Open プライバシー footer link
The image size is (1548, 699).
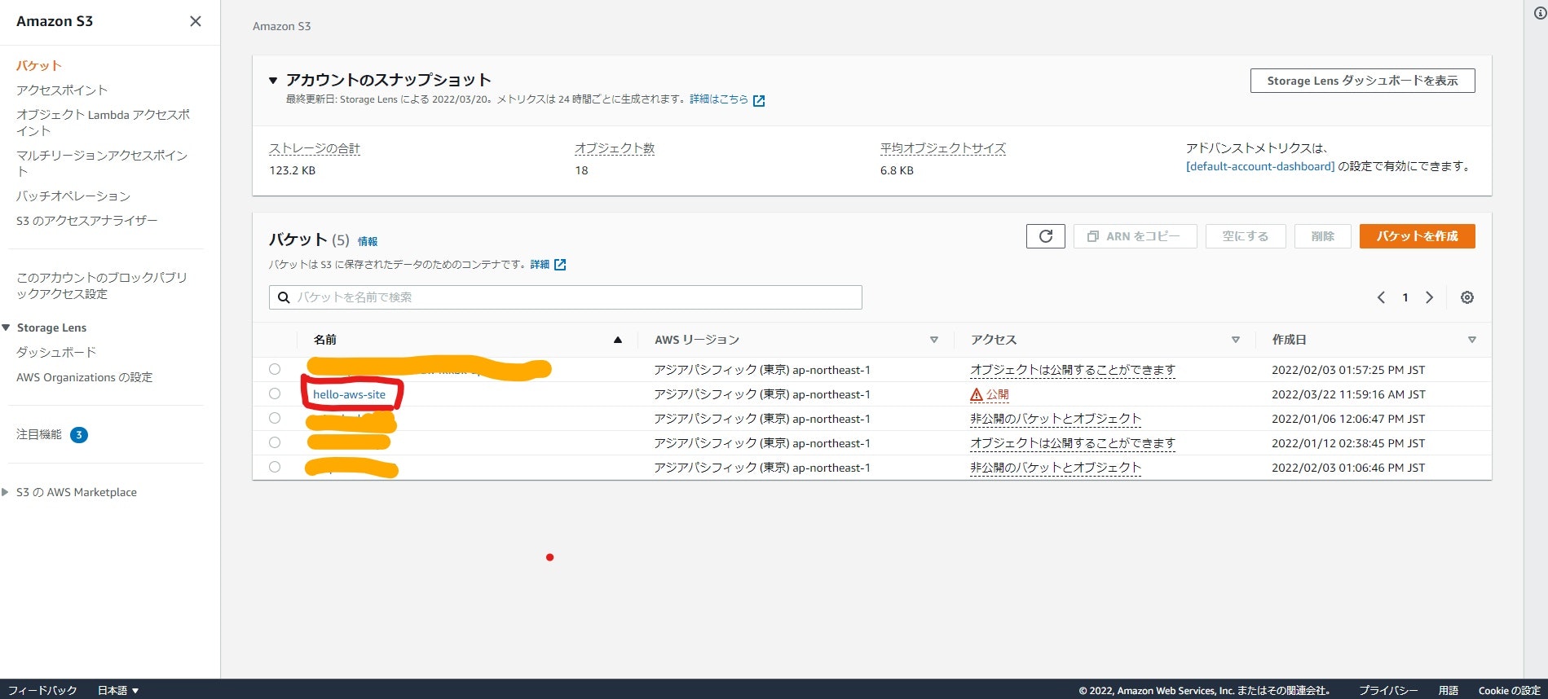pos(1387,690)
